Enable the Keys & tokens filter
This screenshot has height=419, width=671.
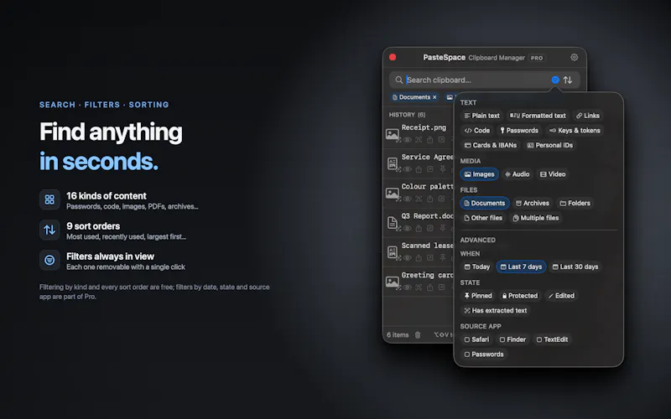click(575, 131)
